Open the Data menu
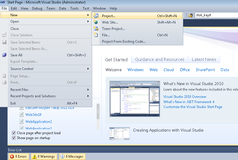The height and width of the screenshot is (160, 238). pyautogui.click(x=63, y=8)
